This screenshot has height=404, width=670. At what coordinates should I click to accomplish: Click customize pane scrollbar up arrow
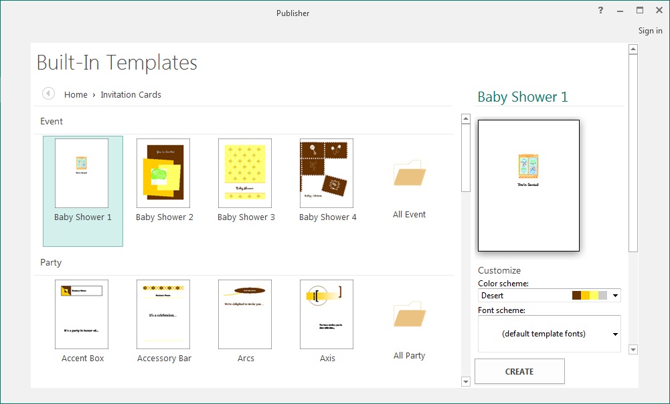[x=633, y=49]
